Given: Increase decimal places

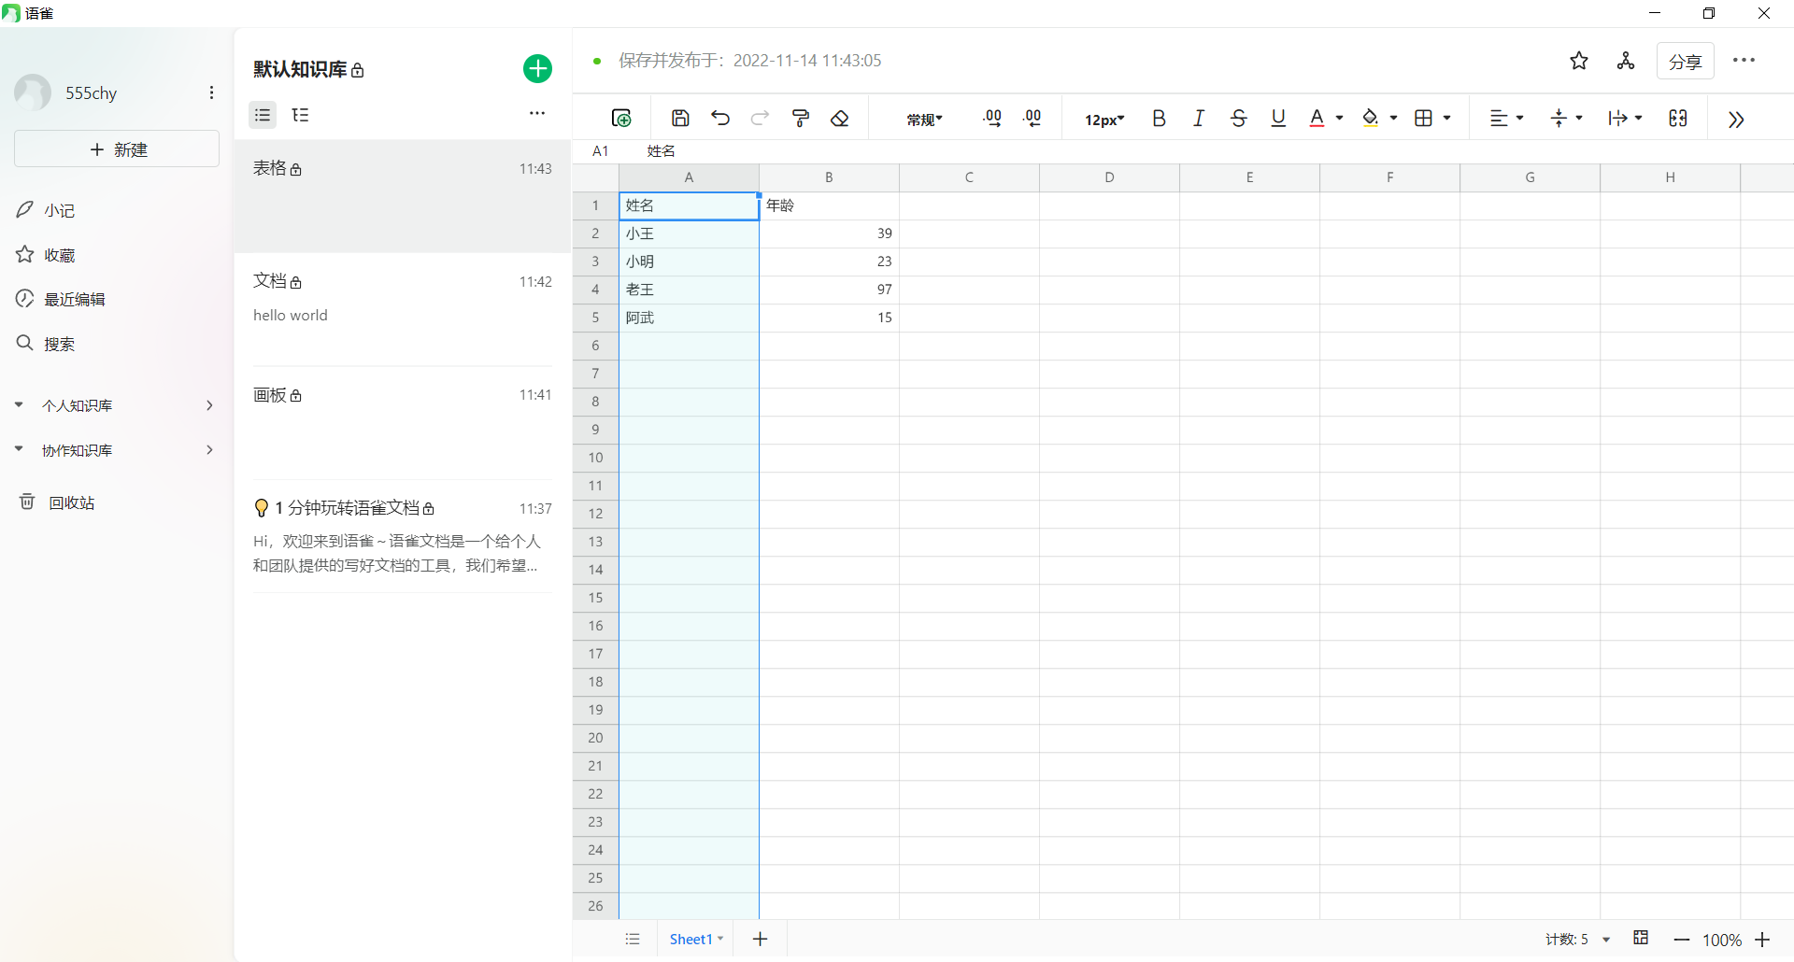Looking at the screenshot, I should click(x=992, y=119).
